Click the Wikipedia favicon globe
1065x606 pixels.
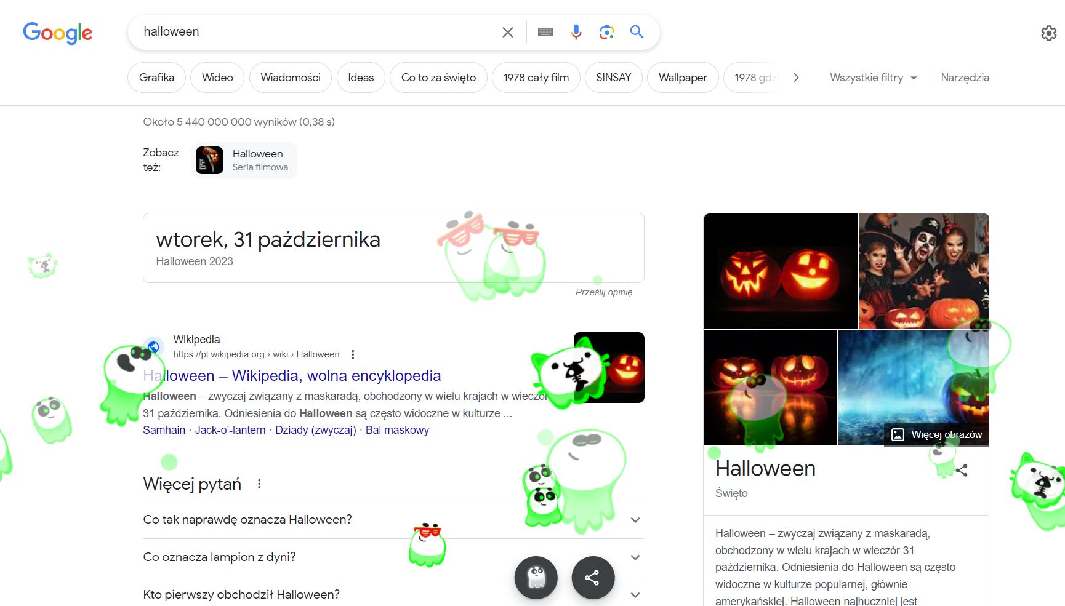(154, 346)
